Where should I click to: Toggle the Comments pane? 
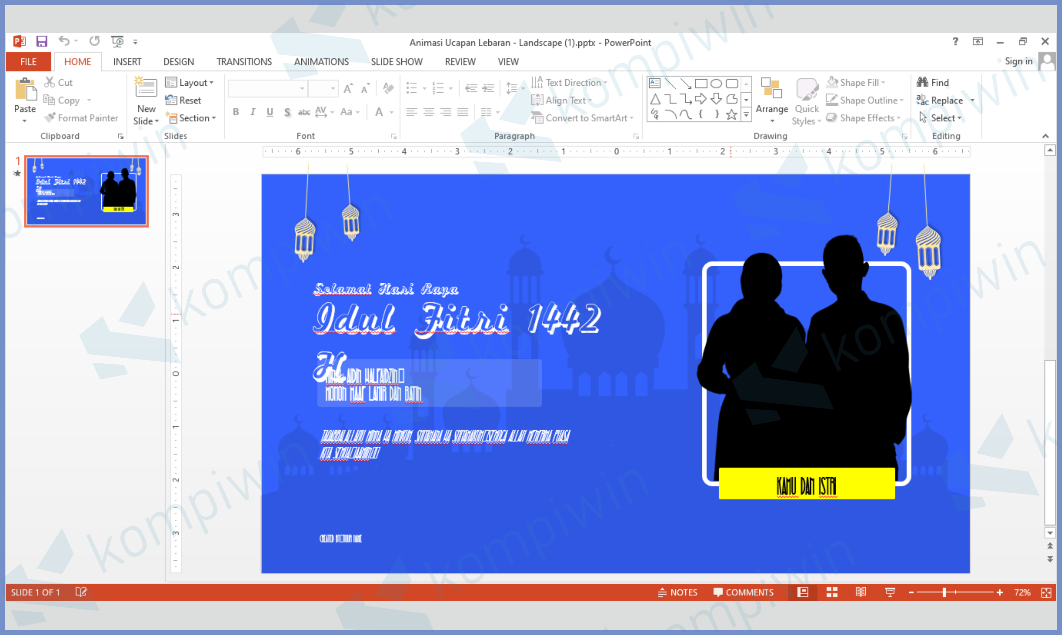tap(743, 592)
